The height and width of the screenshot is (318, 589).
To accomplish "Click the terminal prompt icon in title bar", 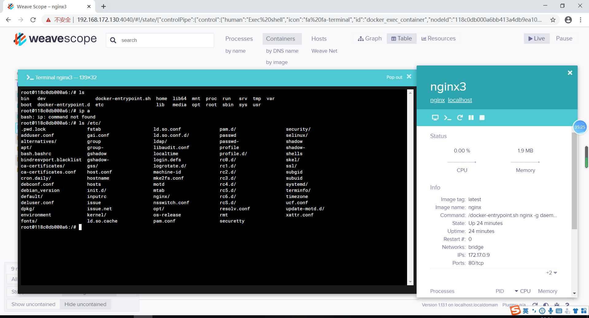I will pyautogui.click(x=30, y=77).
